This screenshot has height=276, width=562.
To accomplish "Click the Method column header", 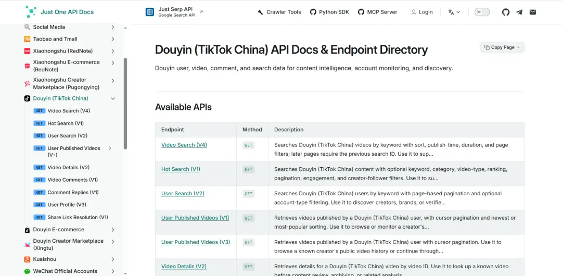I will (252, 130).
